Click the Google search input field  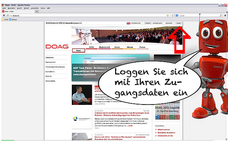[x=199, y=16]
